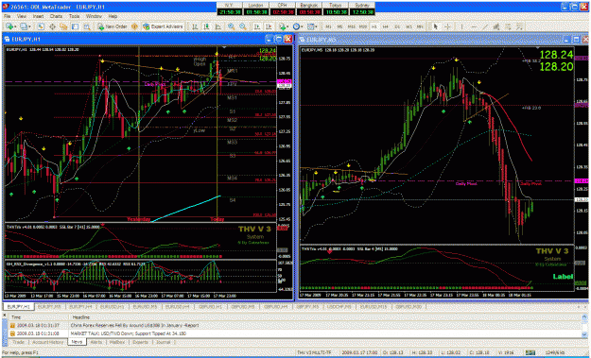Image resolution: width=591 pixels, height=358 pixels.
Task: Switch chart to bar chart icon
Action: 195,26
